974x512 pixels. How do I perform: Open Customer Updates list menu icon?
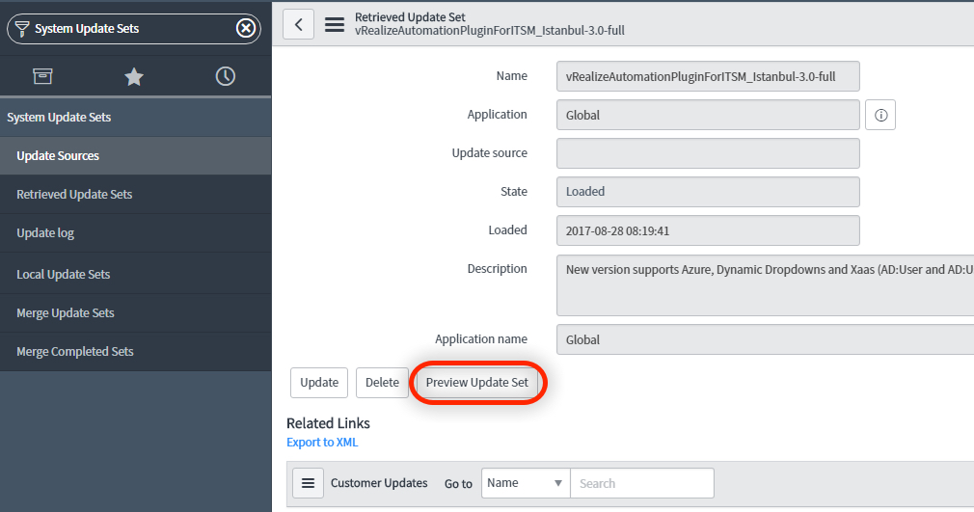click(308, 483)
